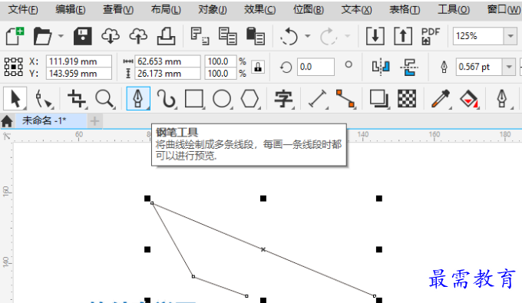Mirror the object vertically
Screen dimensions: 522x303
coord(409,67)
